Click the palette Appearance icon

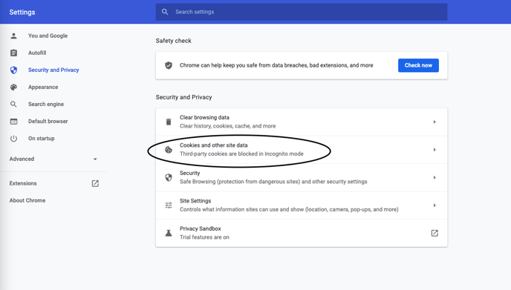click(x=13, y=88)
